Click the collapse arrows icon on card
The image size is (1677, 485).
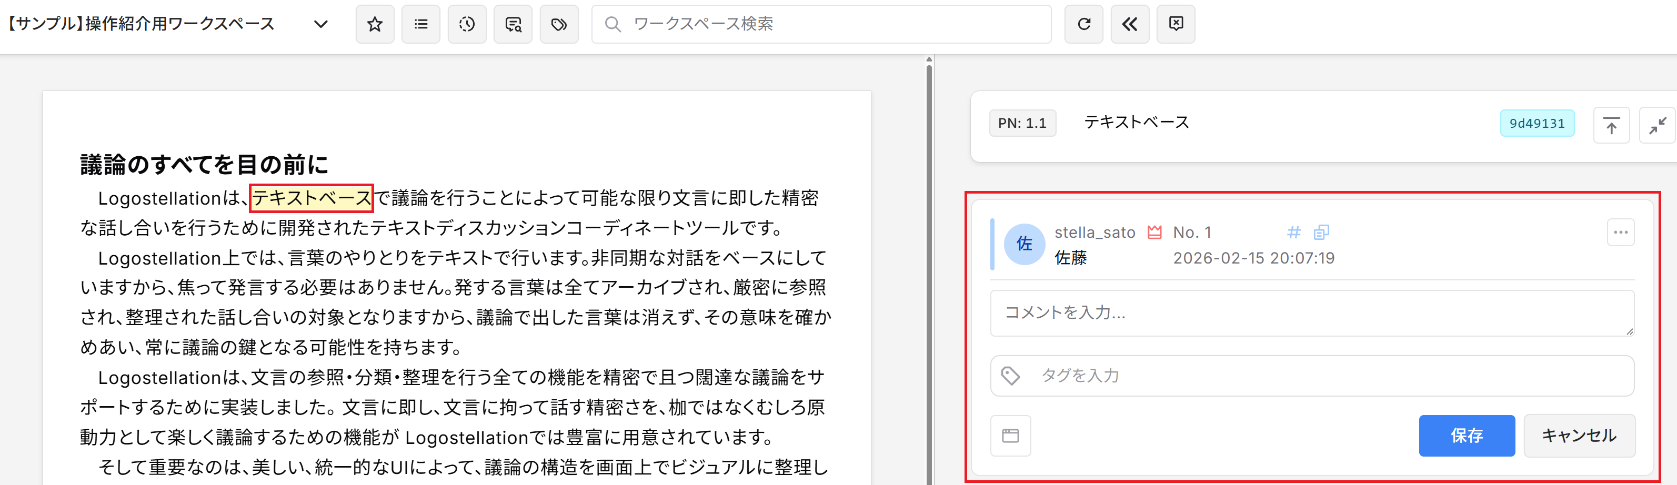(1658, 125)
